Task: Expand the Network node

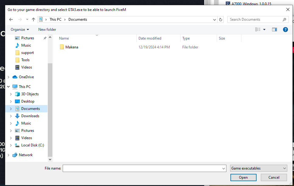Action: point(9,155)
